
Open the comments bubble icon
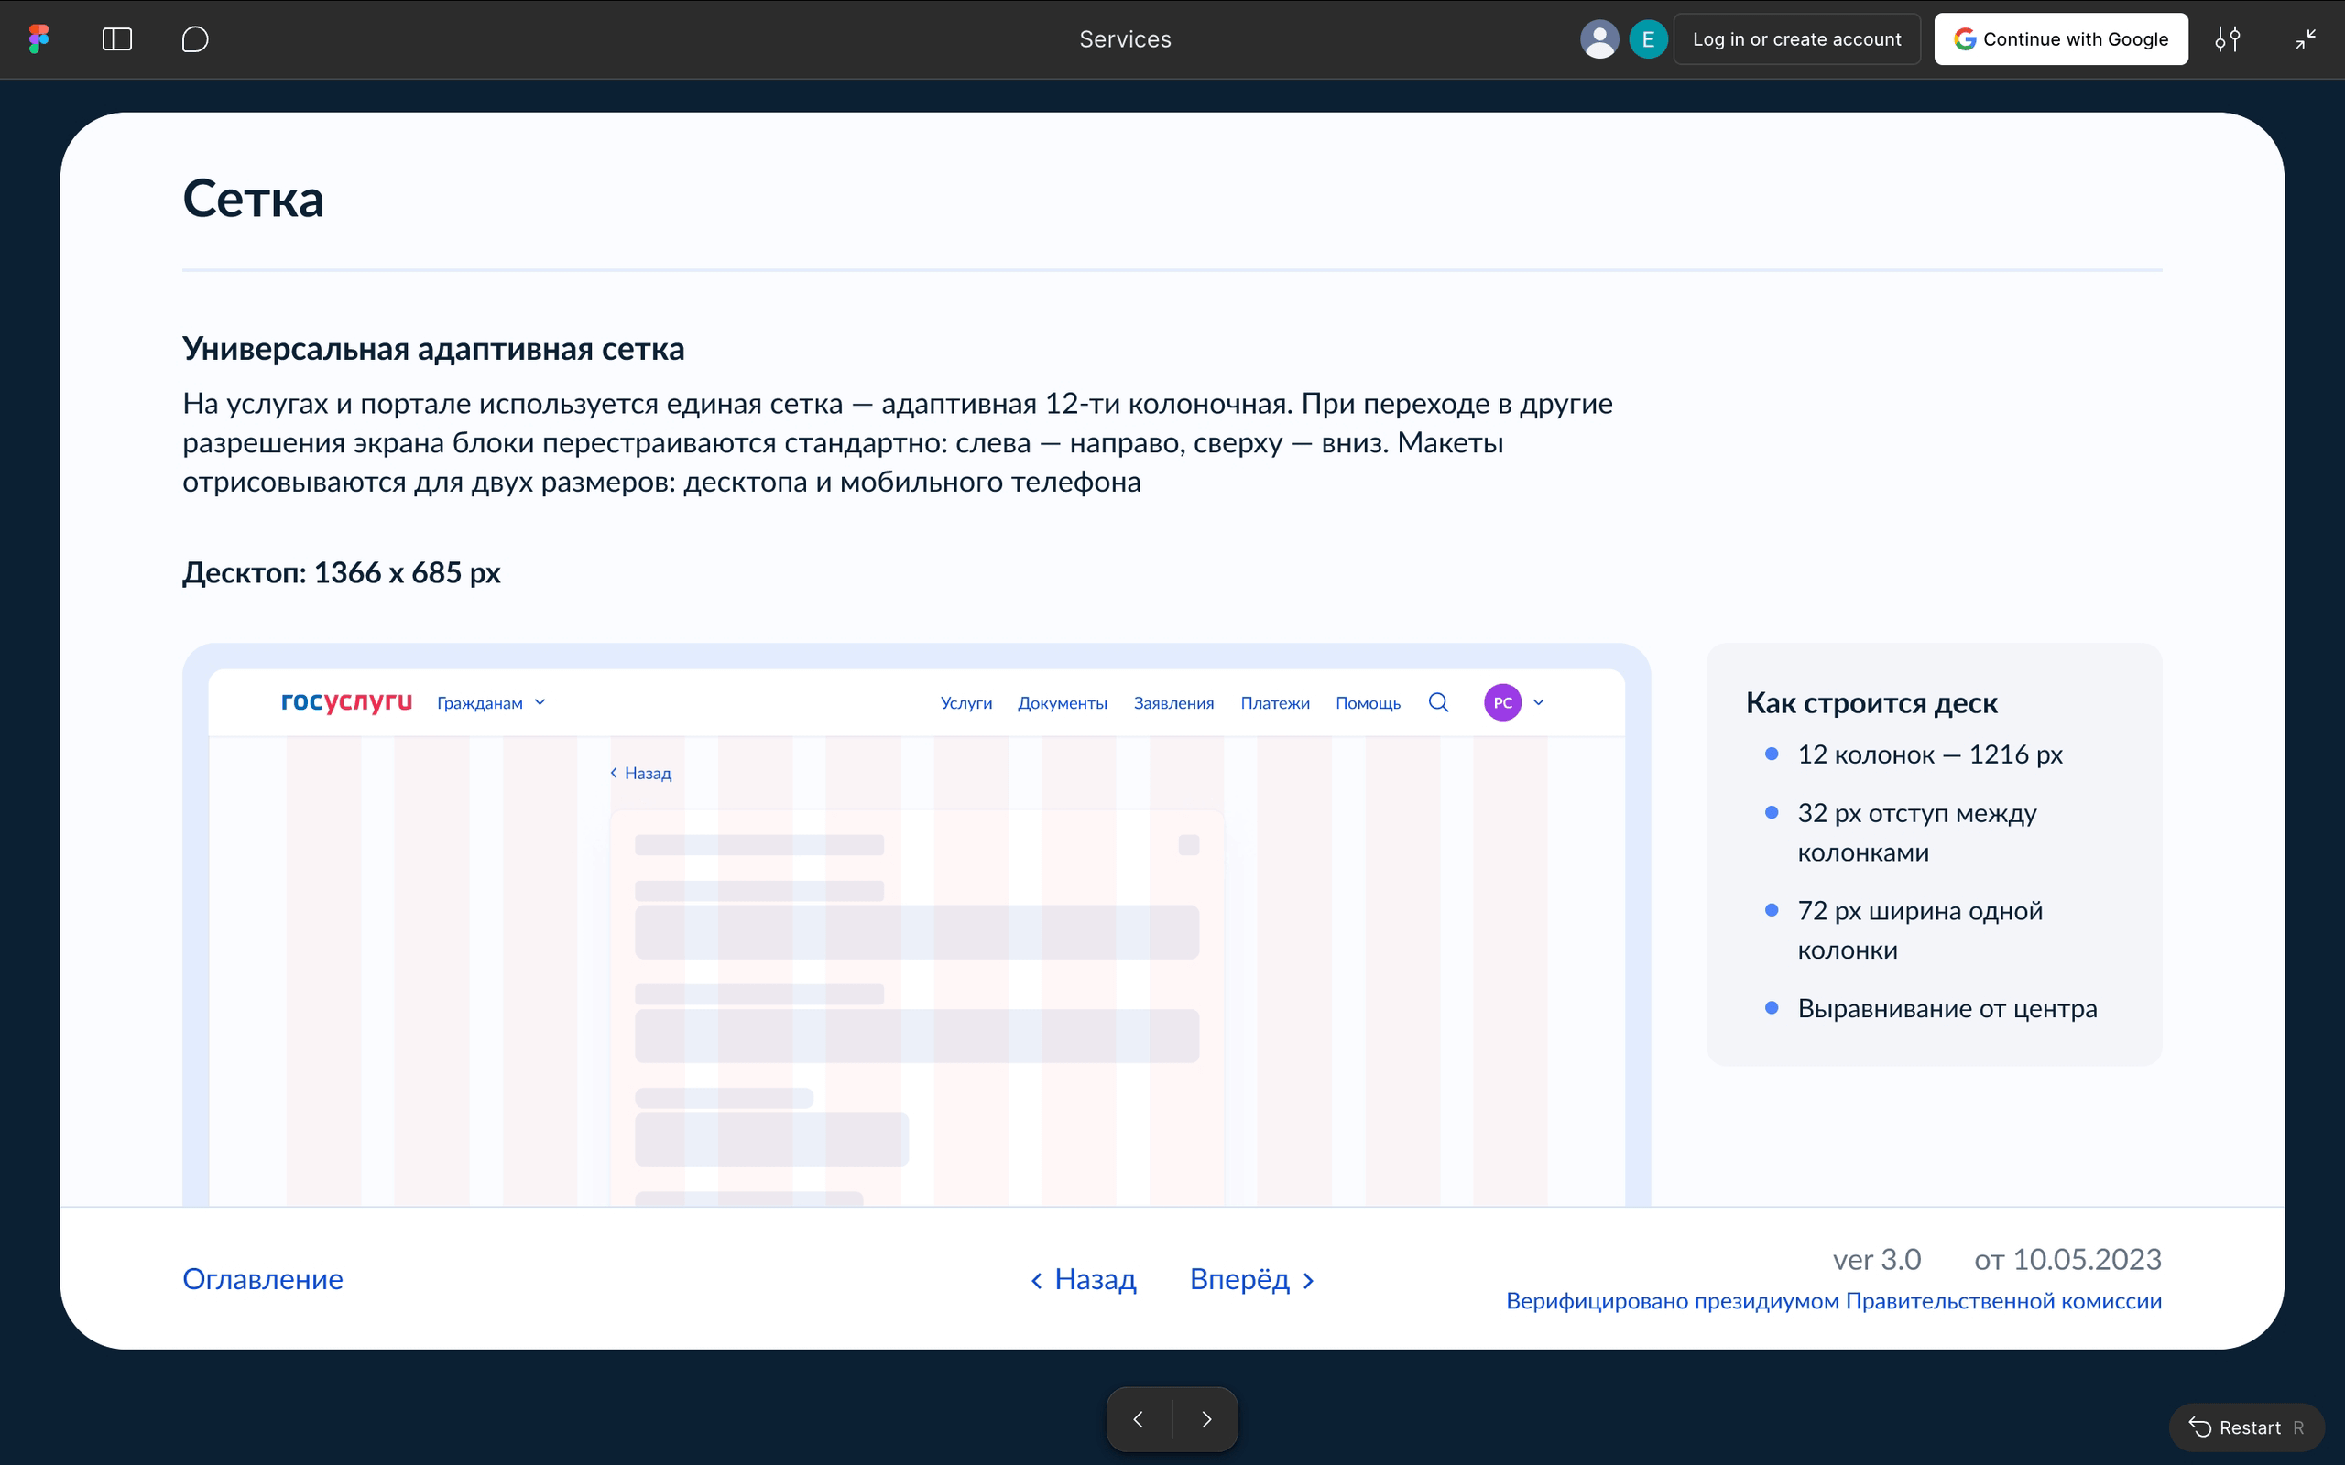[194, 39]
